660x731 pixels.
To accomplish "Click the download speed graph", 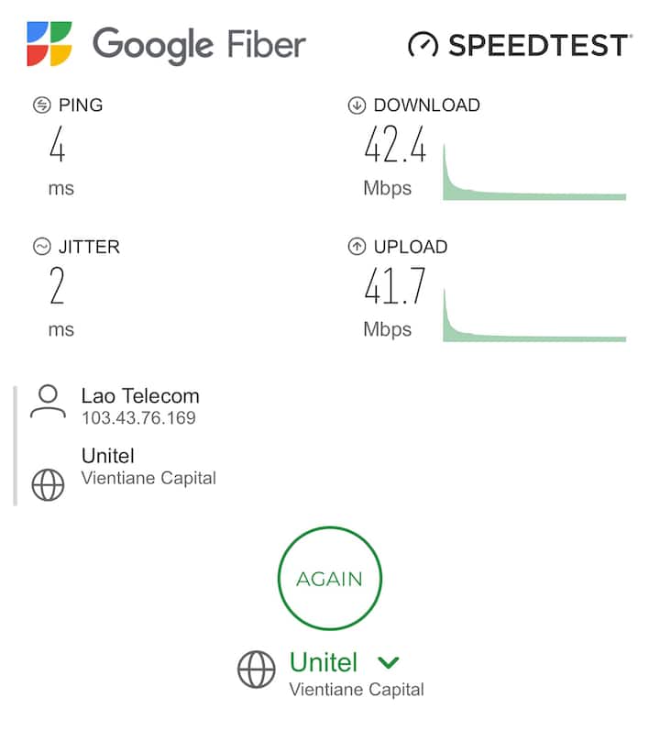I will [x=533, y=174].
